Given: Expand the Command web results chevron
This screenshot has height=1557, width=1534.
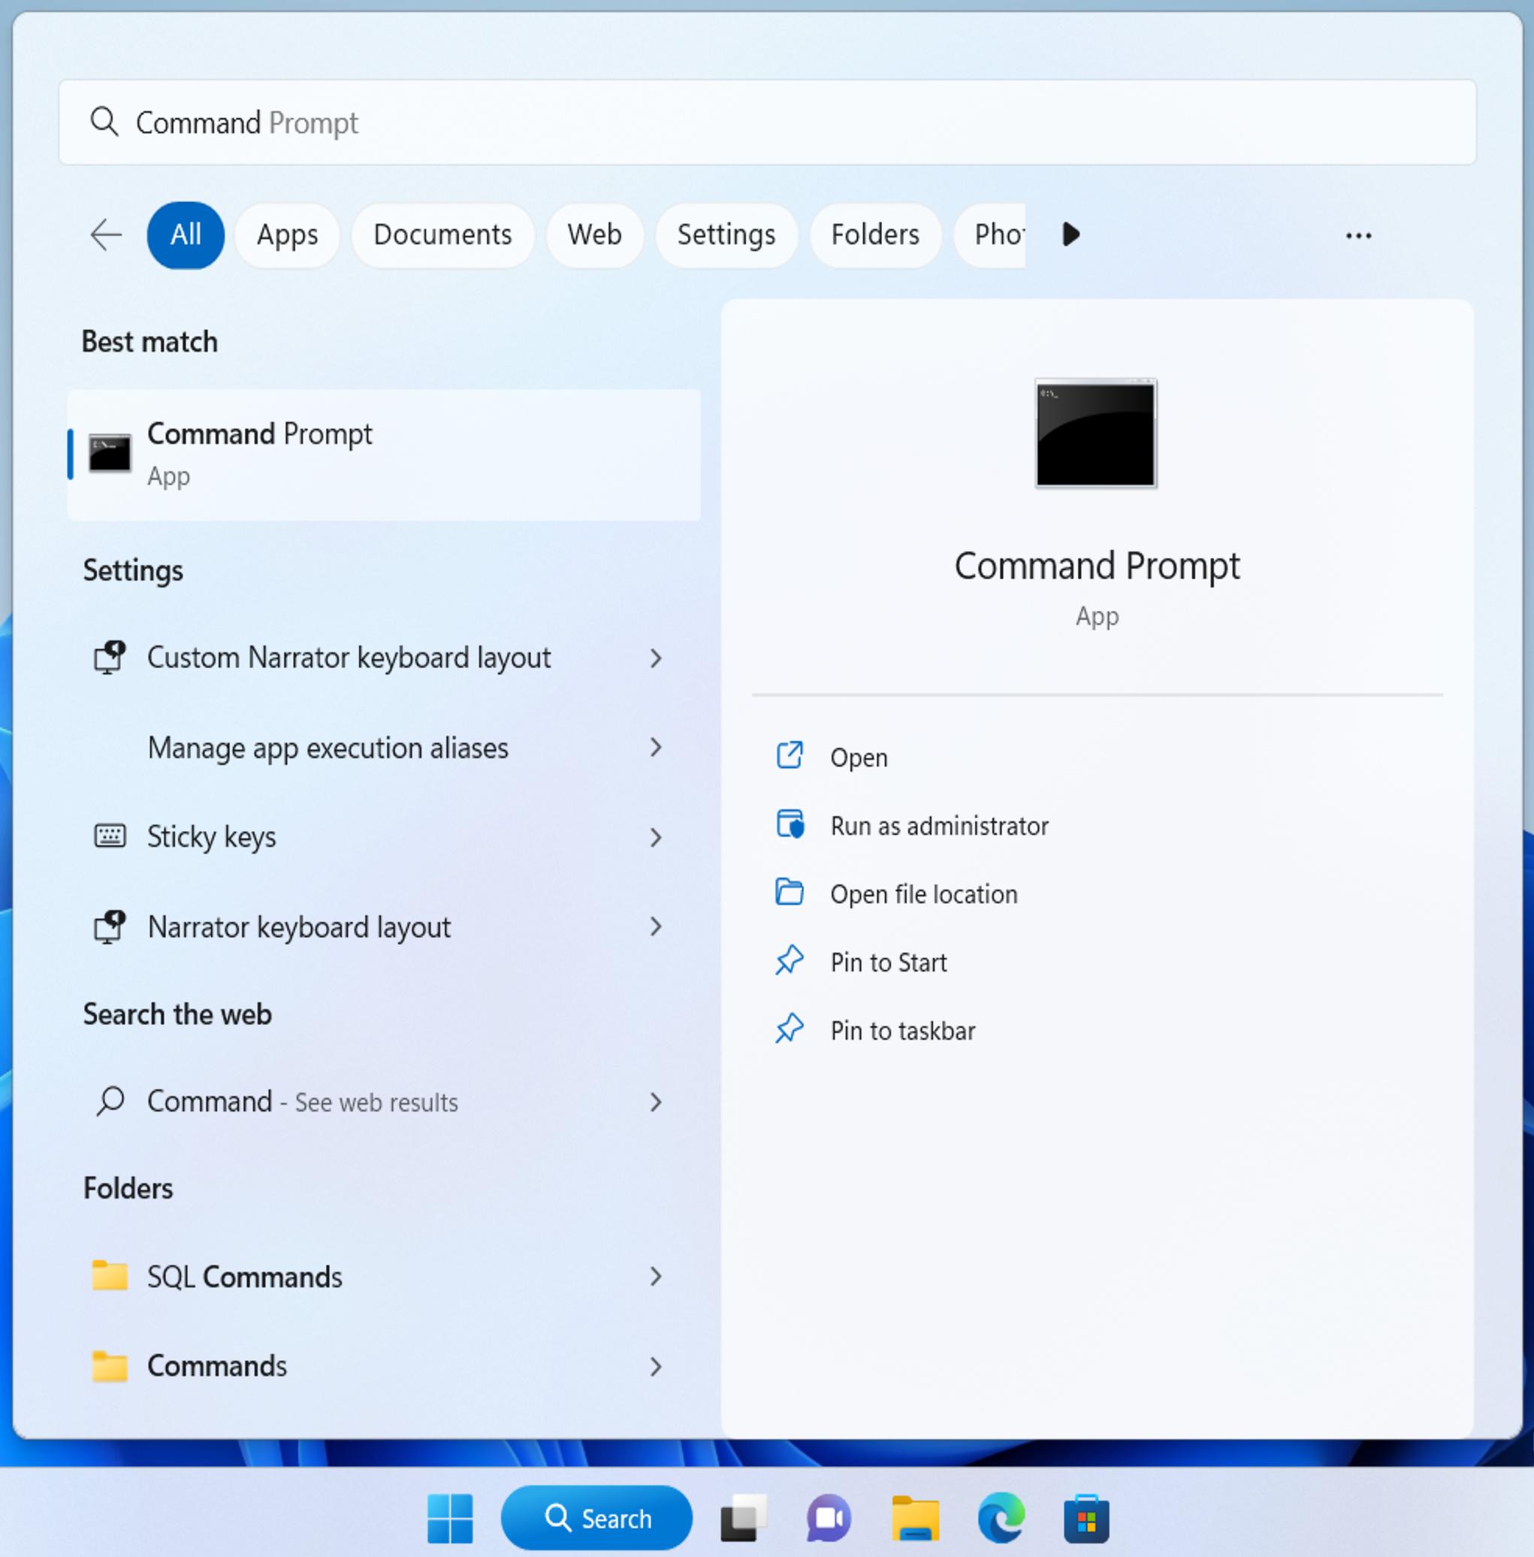Looking at the screenshot, I should pos(656,1102).
